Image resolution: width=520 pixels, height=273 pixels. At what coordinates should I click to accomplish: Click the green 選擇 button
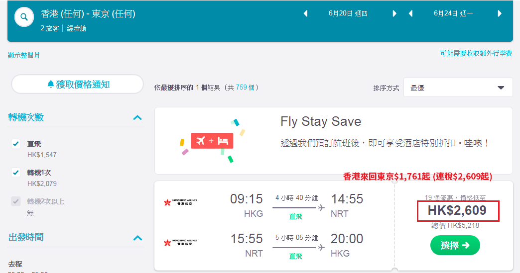click(x=455, y=245)
